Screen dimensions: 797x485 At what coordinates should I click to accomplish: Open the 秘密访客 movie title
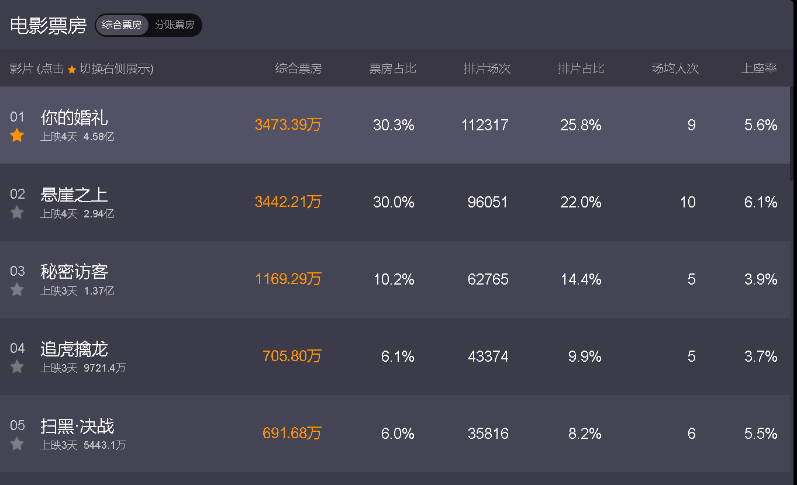tap(74, 272)
